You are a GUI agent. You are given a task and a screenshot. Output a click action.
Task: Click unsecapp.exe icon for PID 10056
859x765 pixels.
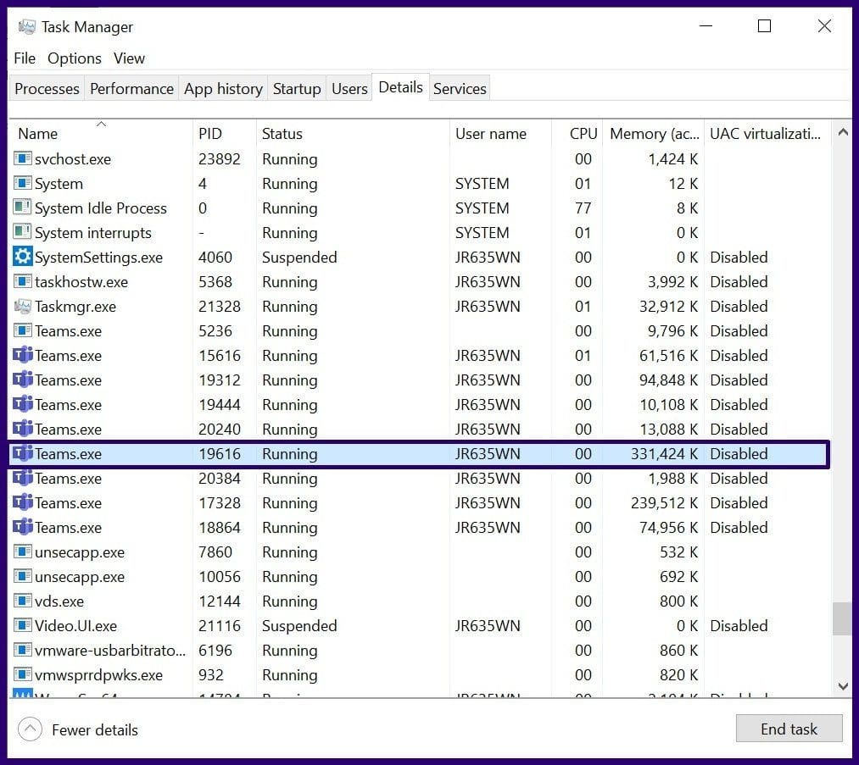22,576
